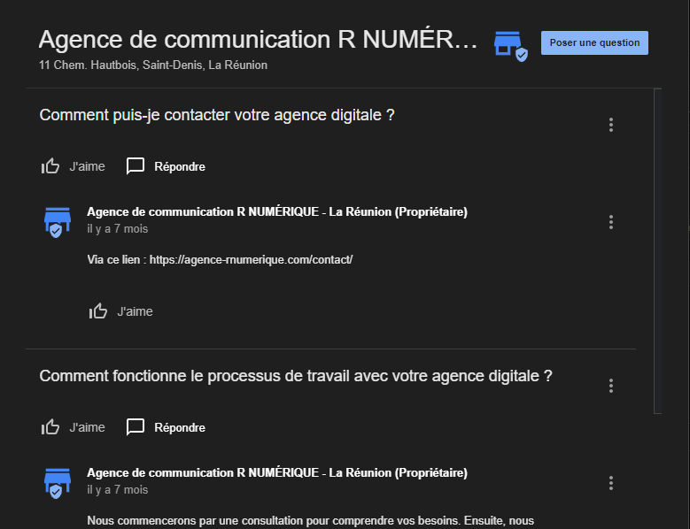
Task: Like the processus de travail question
Action: 50,427
